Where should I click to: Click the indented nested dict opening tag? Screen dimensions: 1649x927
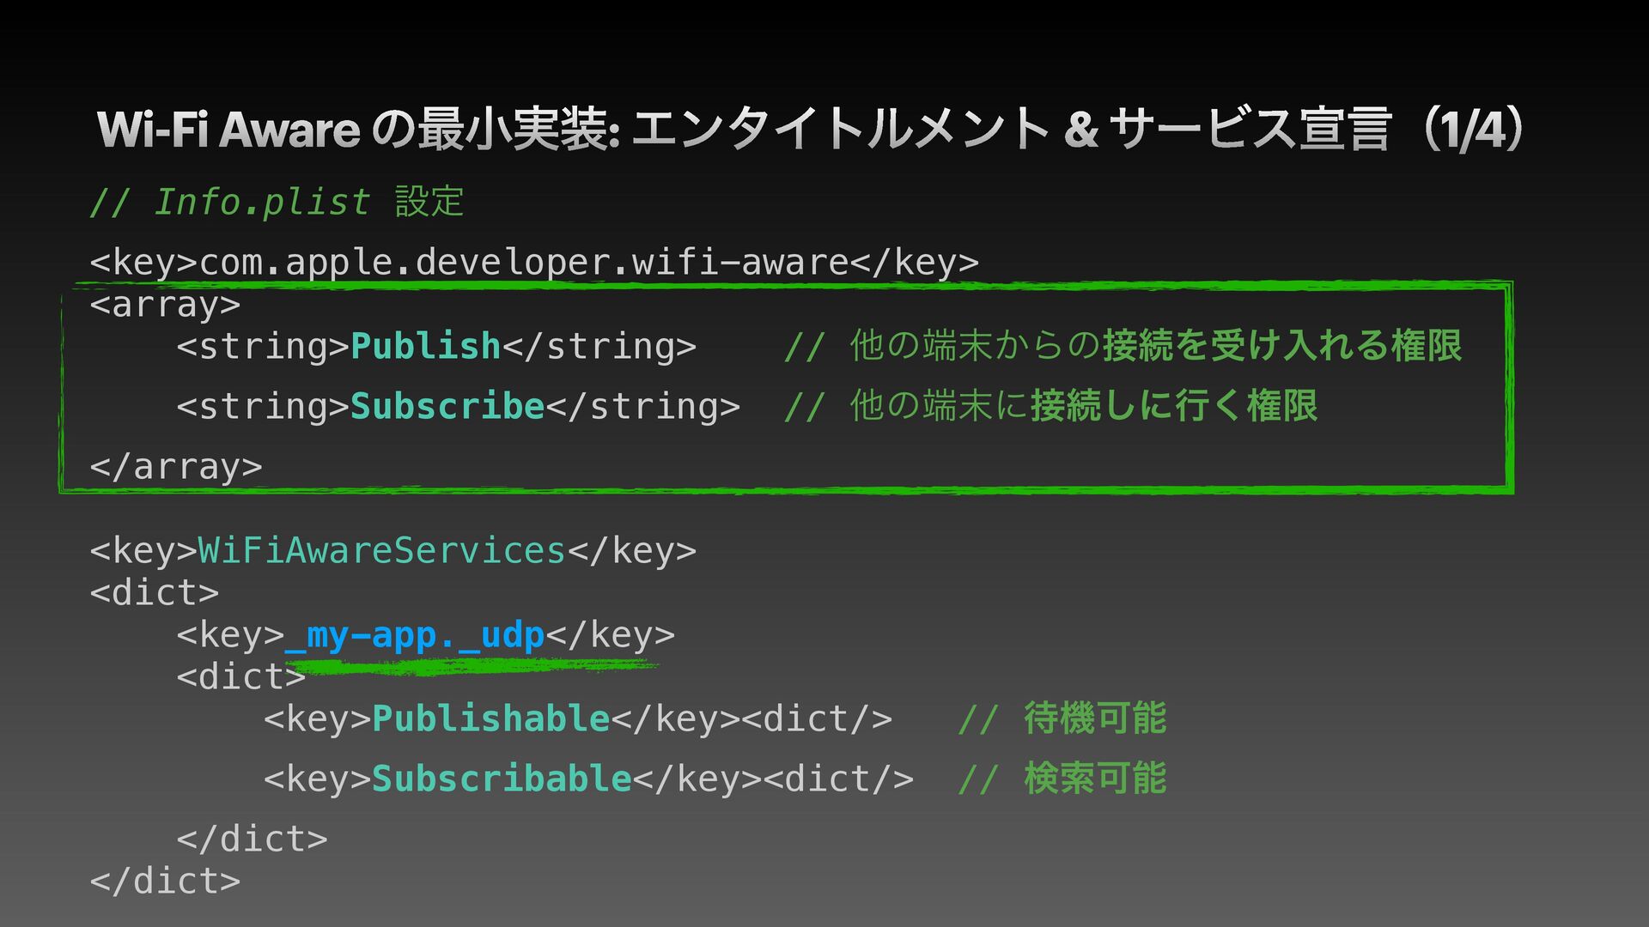coord(241,676)
